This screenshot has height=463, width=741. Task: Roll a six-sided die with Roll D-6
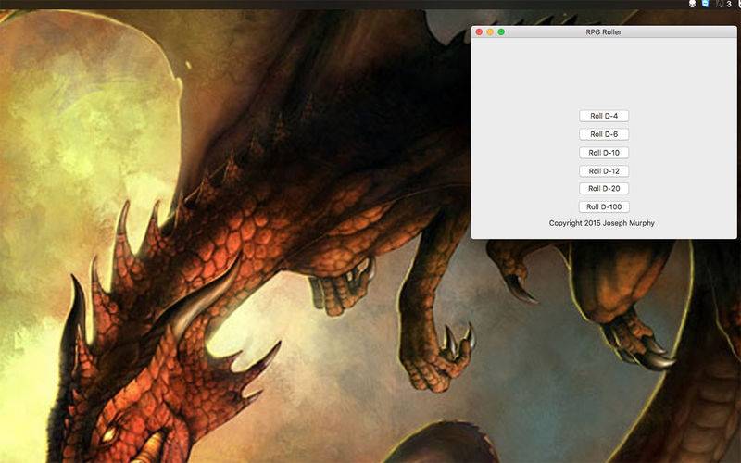click(x=604, y=134)
